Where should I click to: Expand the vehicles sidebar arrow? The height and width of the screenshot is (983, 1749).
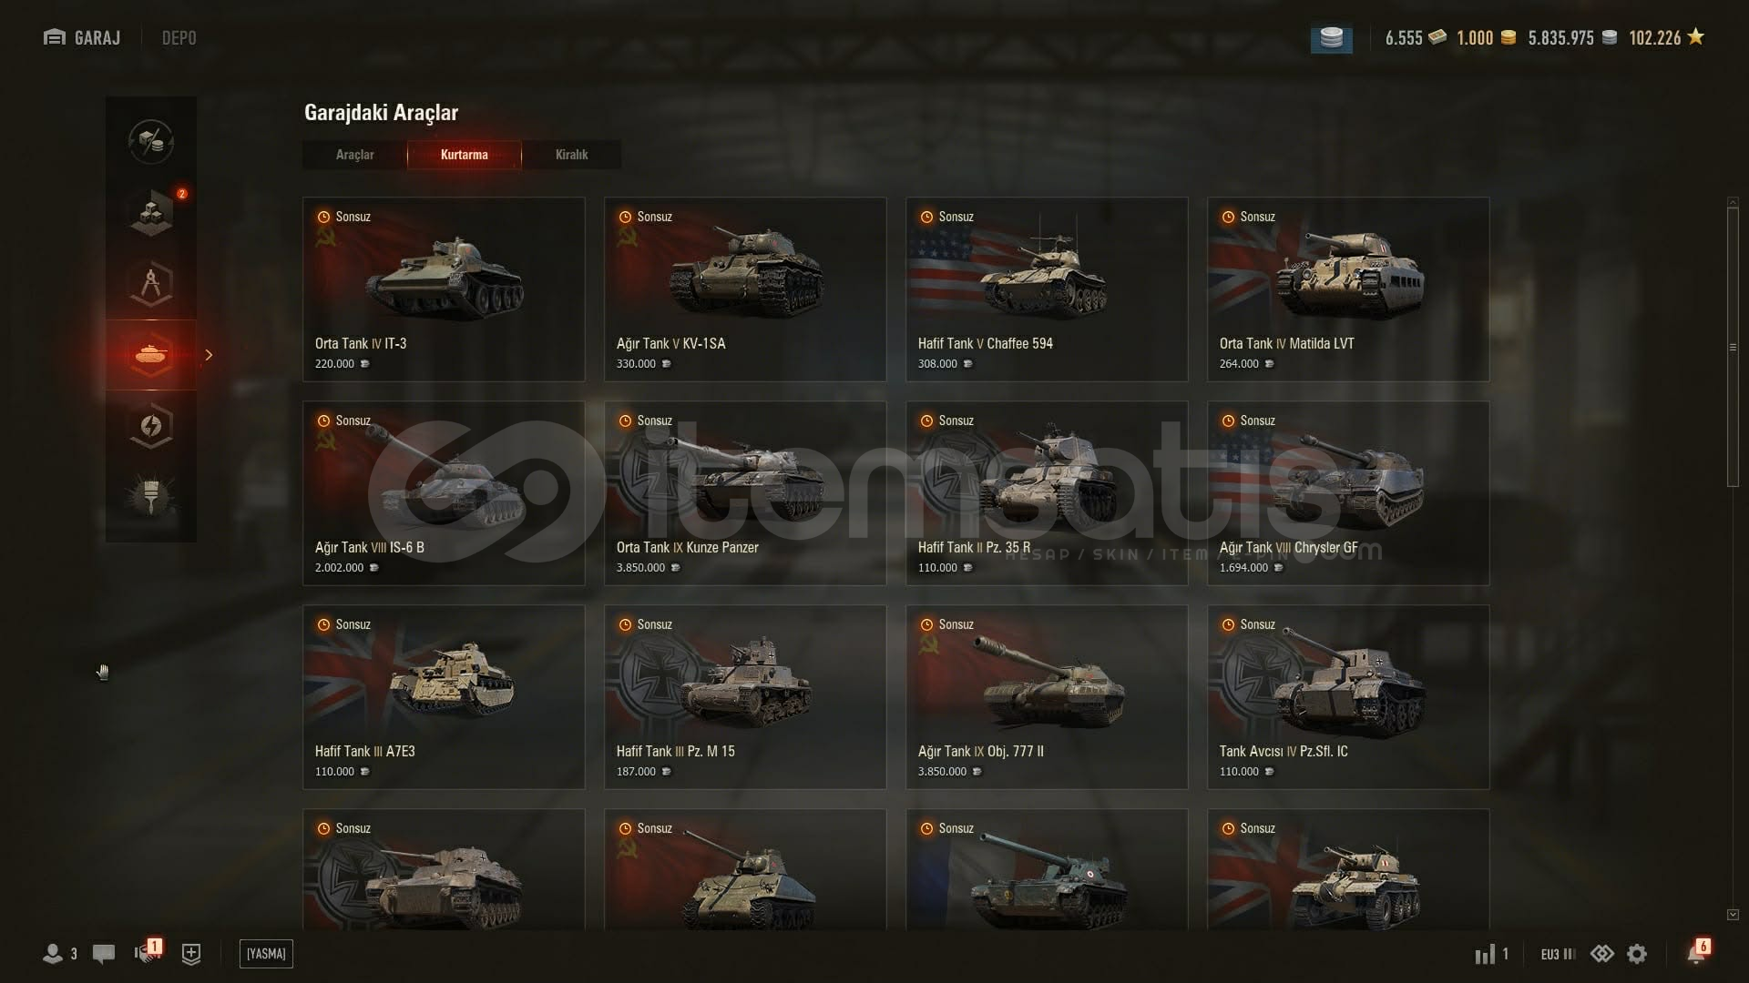point(209,355)
